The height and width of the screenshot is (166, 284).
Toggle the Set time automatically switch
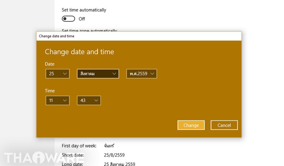pos(68,19)
